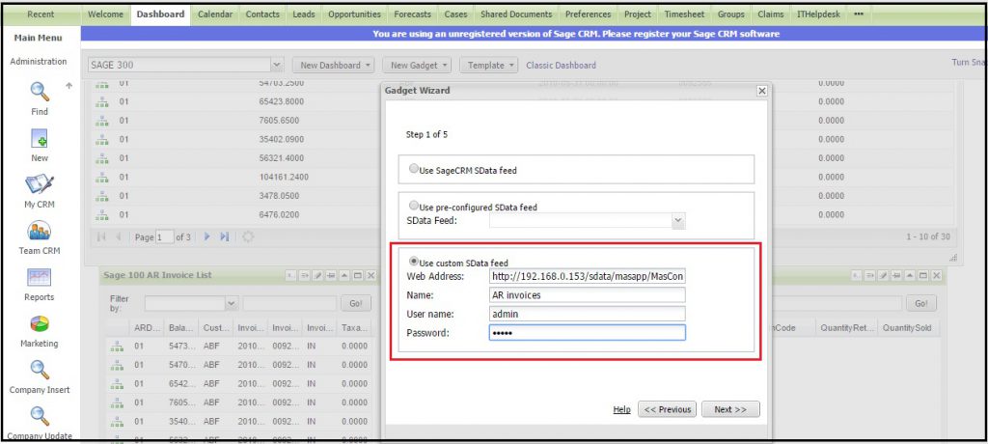Click the Next >> button in Gadget Wizard

click(x=730, y=409)
